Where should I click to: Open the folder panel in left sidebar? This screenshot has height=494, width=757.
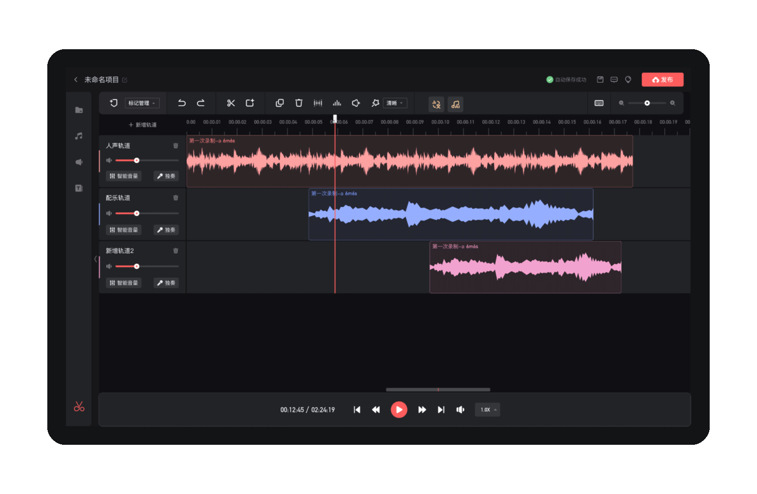click(79, 110)
